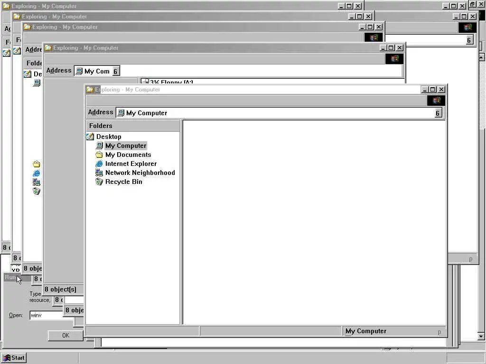Viewport: 486px width, 364px height.
Task: Click Windows logo throbber above the 'My Com' address bar
Action: point(394,59)
